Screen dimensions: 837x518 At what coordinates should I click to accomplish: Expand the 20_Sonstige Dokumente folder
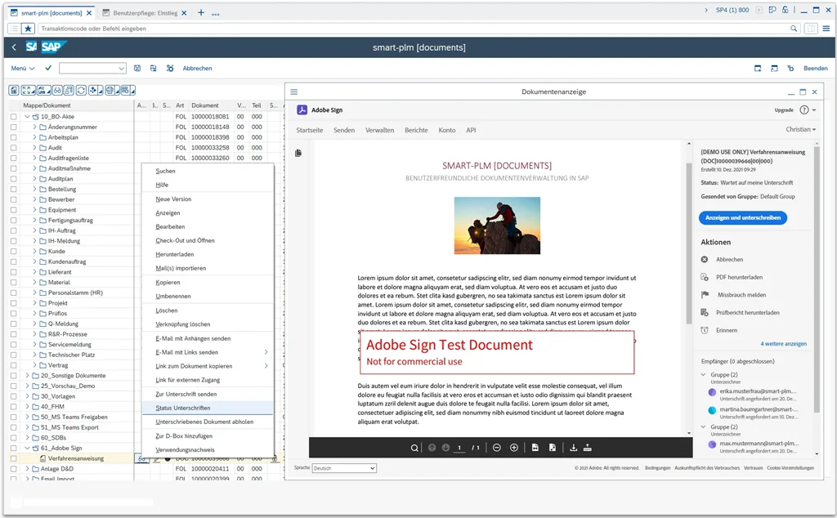tap(27, 376)
